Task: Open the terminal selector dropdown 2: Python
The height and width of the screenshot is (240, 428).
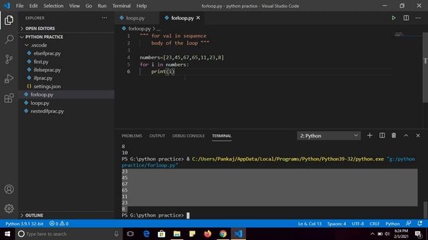Action: pos(328,135)
